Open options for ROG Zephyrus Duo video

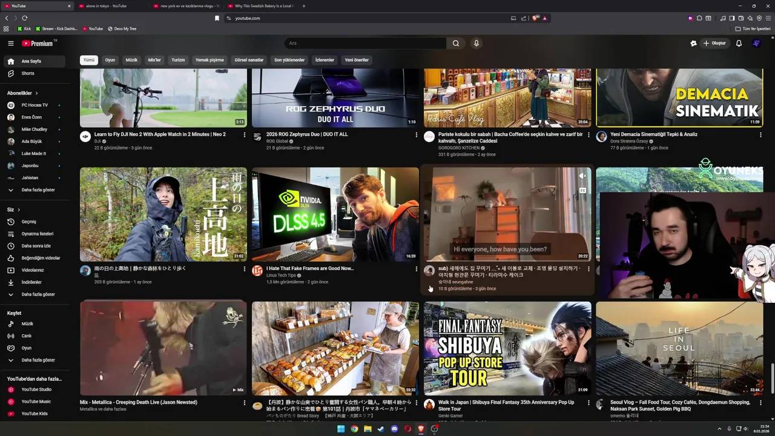[x=417, y=135]
